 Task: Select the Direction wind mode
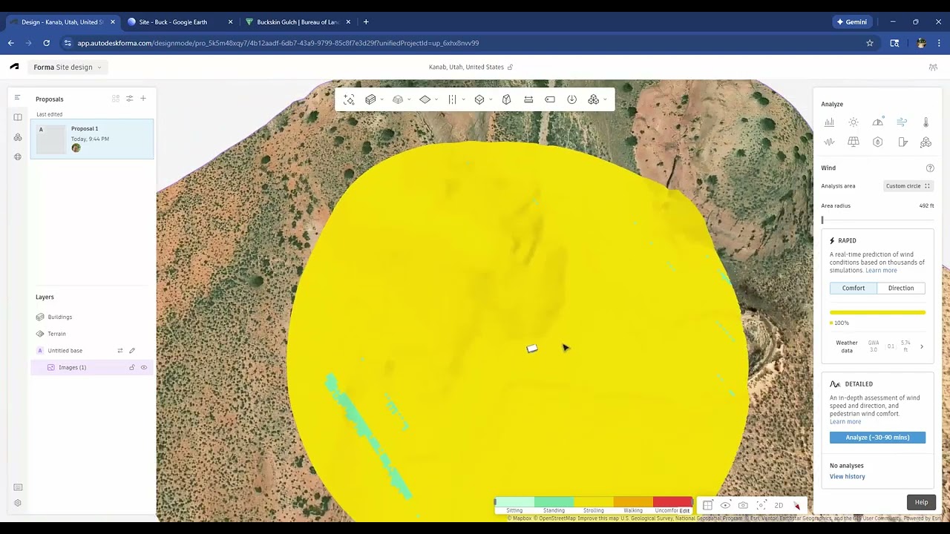click(x=901, y=288)
